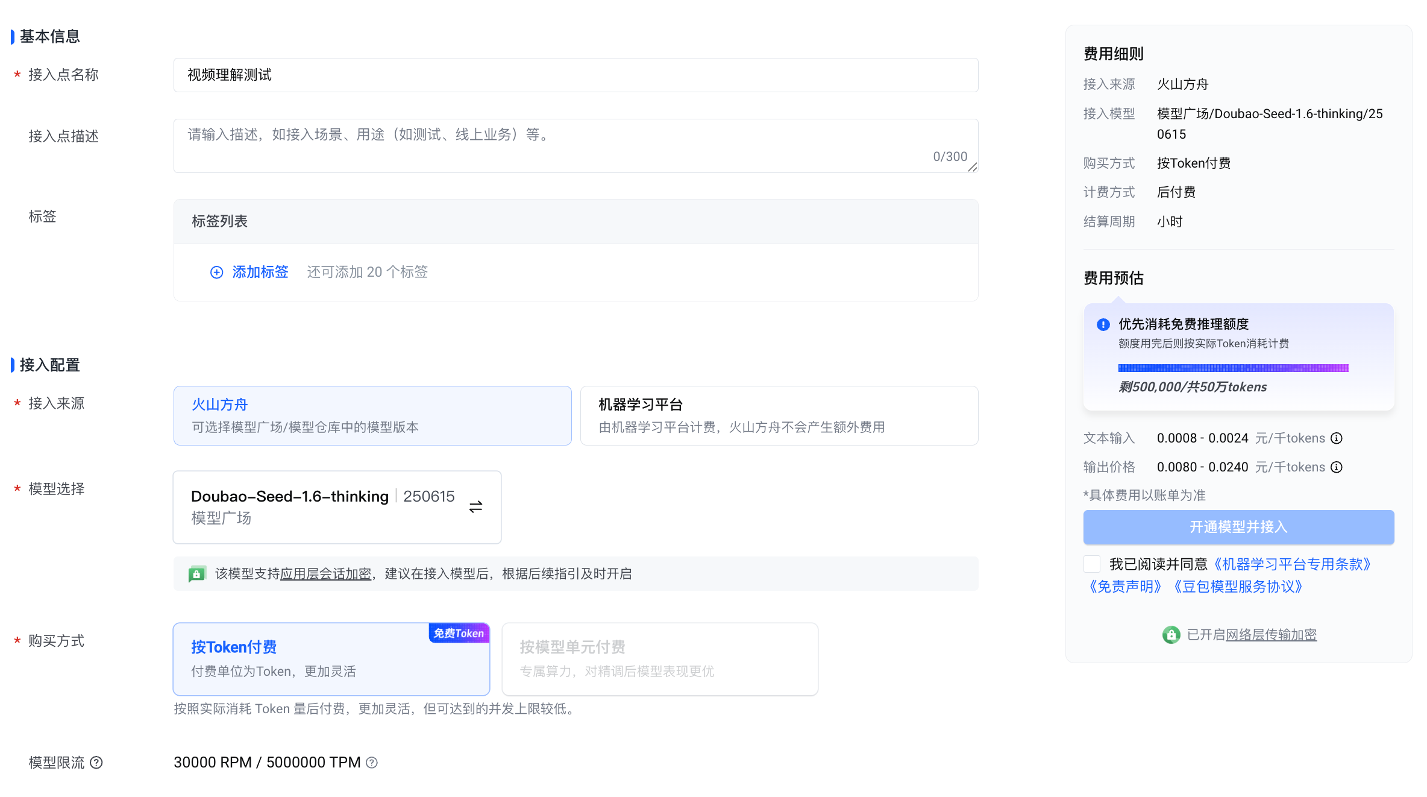The height and width of the screenshot is (797, 1427).
Task: Open the 应用层会话加密 link
Action: coord(325,574)
